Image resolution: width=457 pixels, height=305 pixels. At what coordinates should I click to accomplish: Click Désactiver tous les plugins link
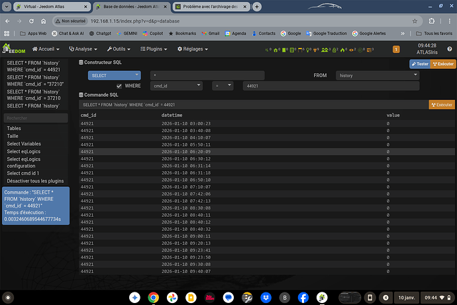tap(35, 180)
